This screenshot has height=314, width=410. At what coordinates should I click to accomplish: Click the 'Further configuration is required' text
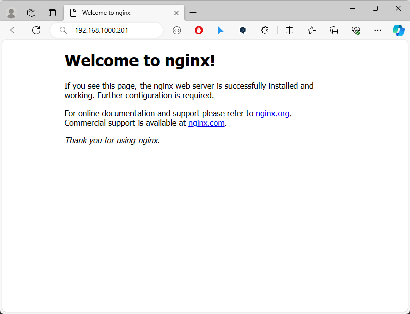click(156, 96)
